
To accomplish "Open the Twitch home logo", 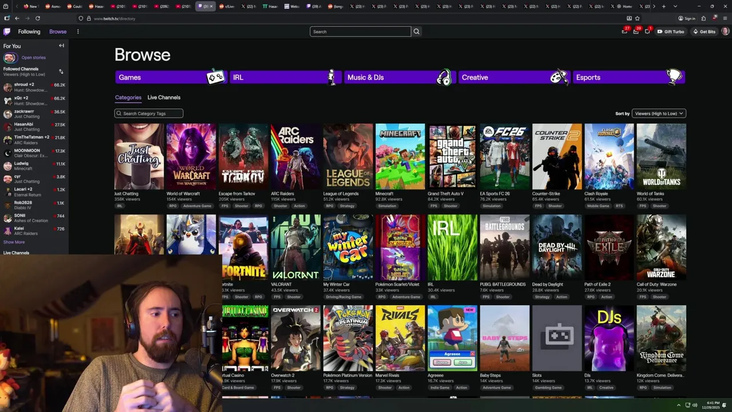I will [x=7, y=31].
